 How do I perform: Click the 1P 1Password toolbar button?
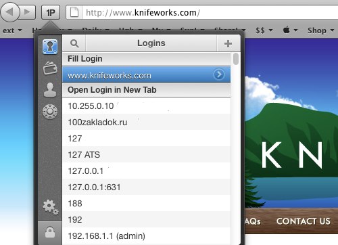(51, 12)
